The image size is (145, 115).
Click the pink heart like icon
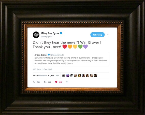[56, 82]
